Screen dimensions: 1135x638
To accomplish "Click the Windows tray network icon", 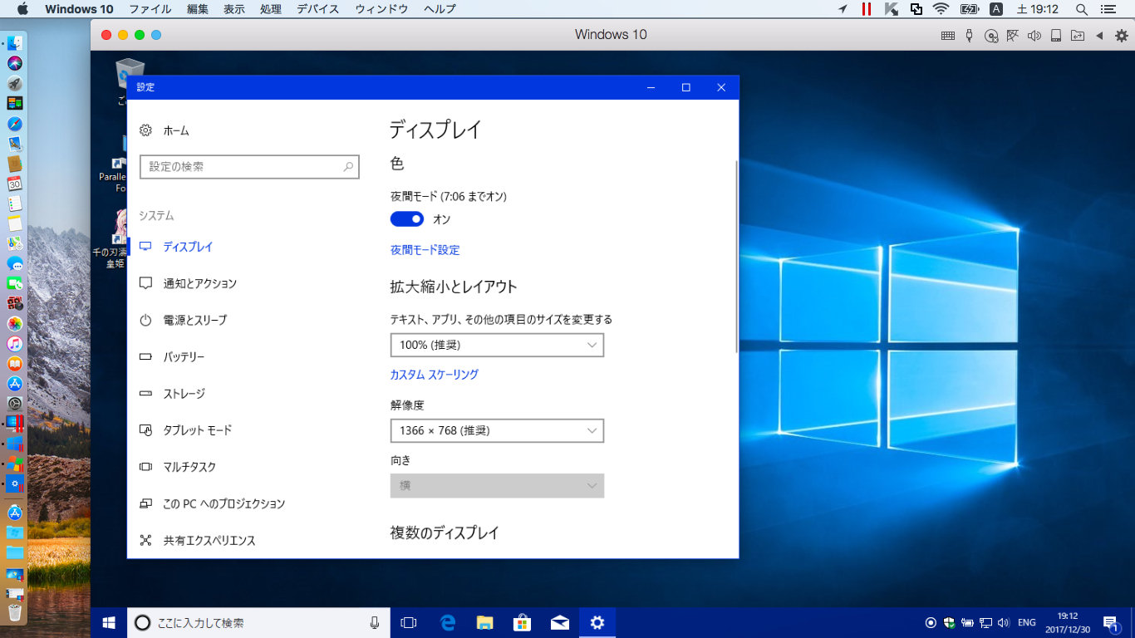I will click(x=985, y=622).
